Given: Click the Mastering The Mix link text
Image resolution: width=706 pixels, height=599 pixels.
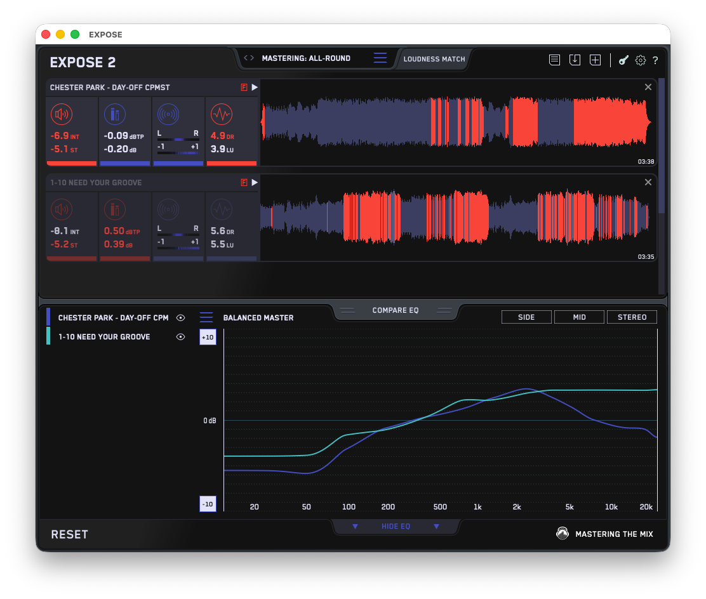Looking at the screenshot, I should click(614, 534).
